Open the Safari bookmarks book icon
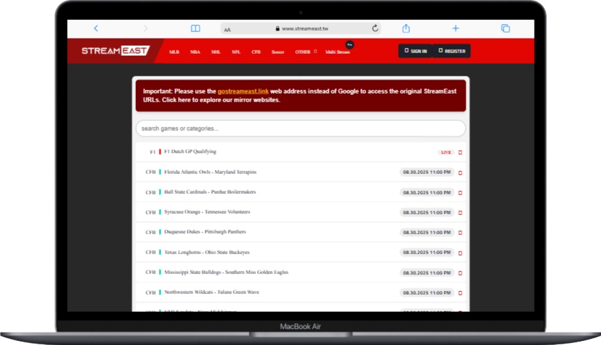601x345 pixels. tap(196, 29)
